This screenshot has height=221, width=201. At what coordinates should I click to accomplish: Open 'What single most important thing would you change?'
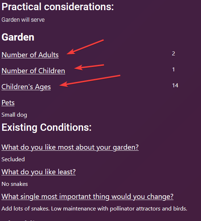tap(87, 197)
